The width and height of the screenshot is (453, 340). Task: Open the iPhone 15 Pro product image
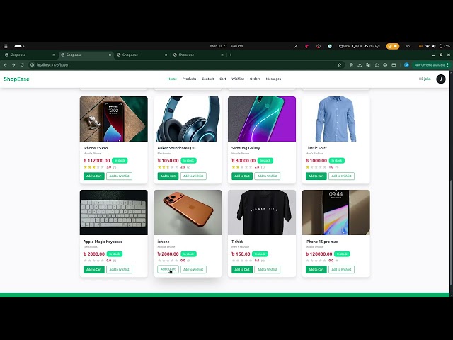113,119
